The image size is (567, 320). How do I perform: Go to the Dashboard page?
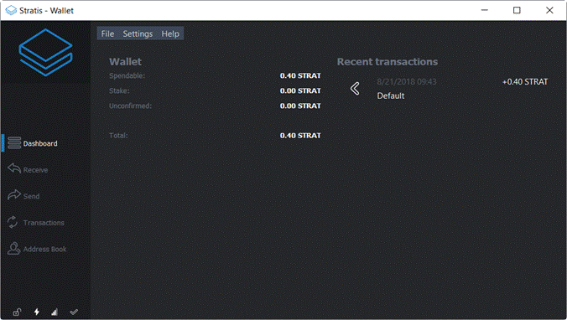(40, 143)
